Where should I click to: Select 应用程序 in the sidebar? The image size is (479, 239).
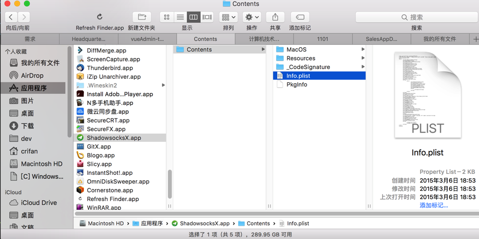coord(34,88)
